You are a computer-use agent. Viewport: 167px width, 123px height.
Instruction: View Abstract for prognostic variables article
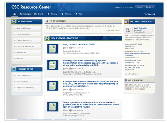click(76, 110)
